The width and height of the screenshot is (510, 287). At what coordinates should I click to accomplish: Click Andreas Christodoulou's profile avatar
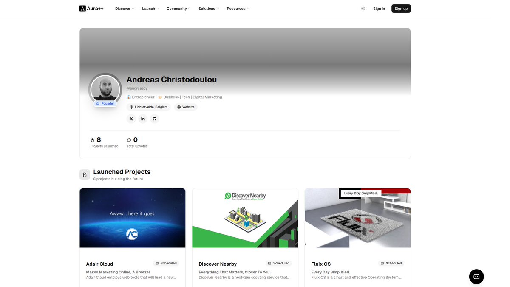[105, 88]
